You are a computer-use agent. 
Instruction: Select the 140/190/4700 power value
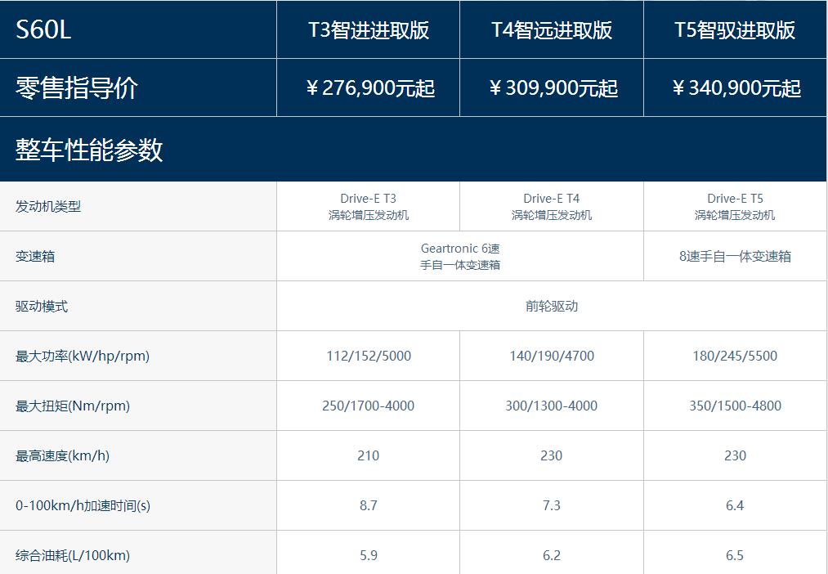tap(552, 356)
